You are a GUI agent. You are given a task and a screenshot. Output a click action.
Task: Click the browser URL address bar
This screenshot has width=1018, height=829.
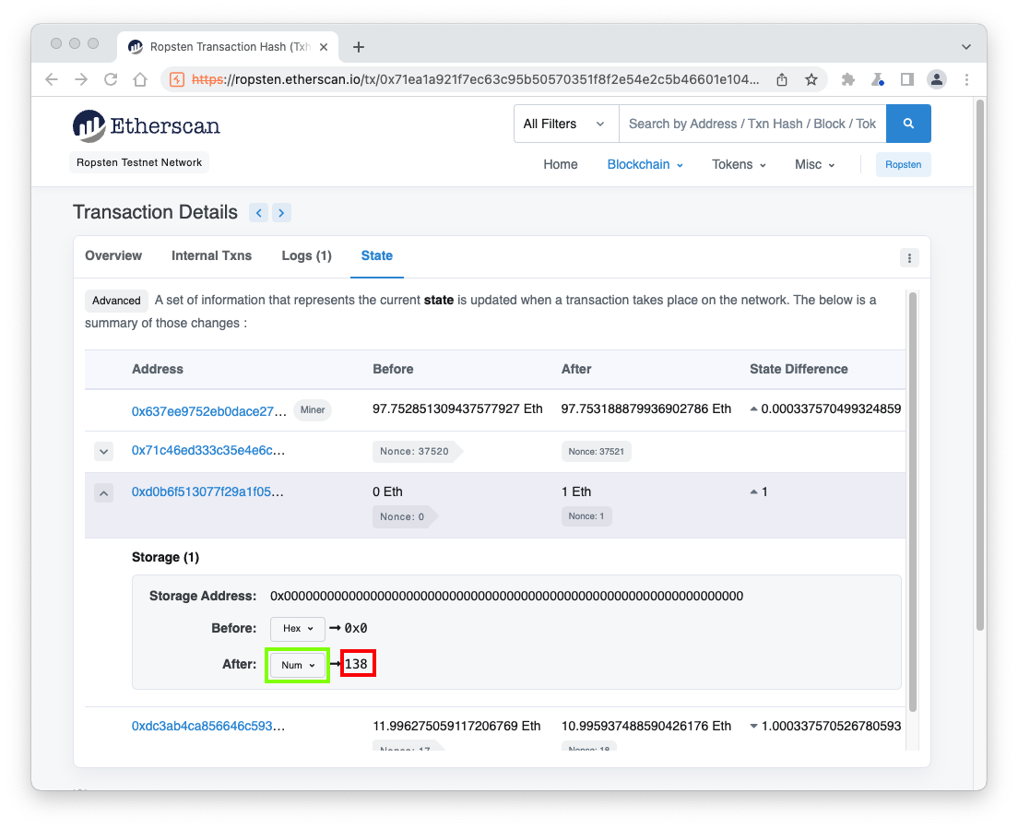click(x=475, y=79)
